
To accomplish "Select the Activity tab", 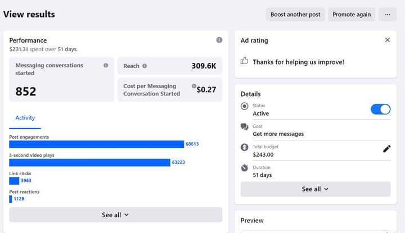I will [x=25, y=118].
